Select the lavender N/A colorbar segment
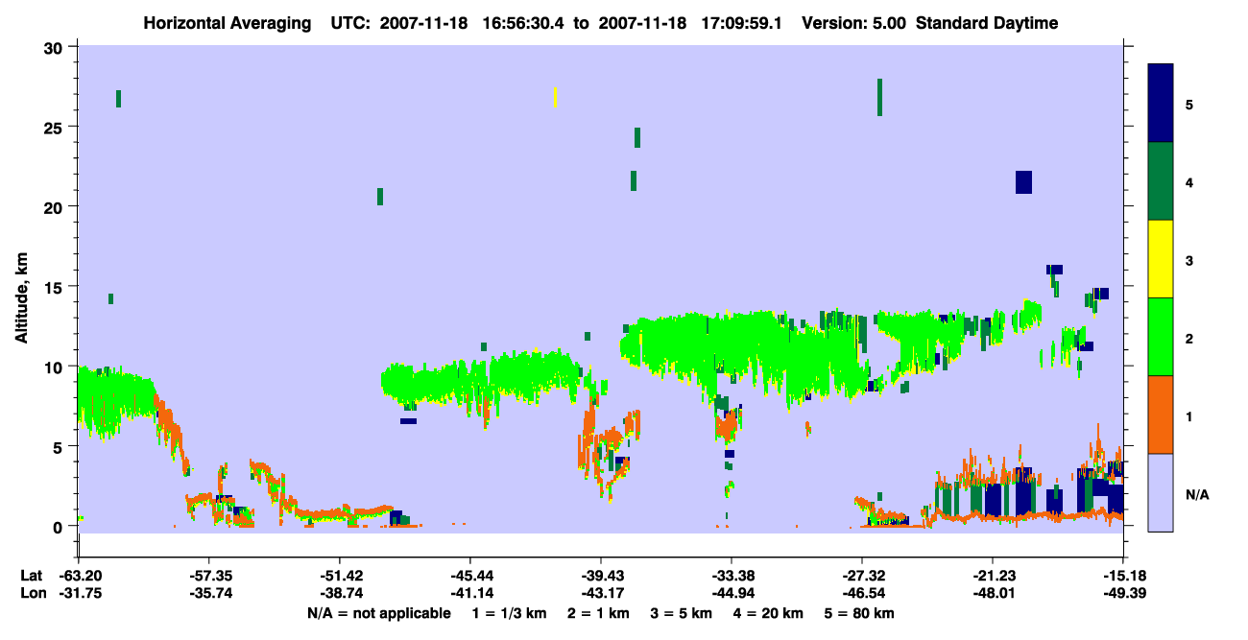1248x640 pixels. pyautogui.click(x=1161, y=492)
